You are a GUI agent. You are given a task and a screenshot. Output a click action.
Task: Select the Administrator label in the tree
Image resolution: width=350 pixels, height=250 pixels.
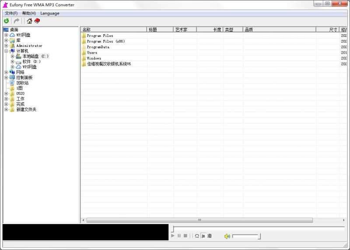click(29, 46)
